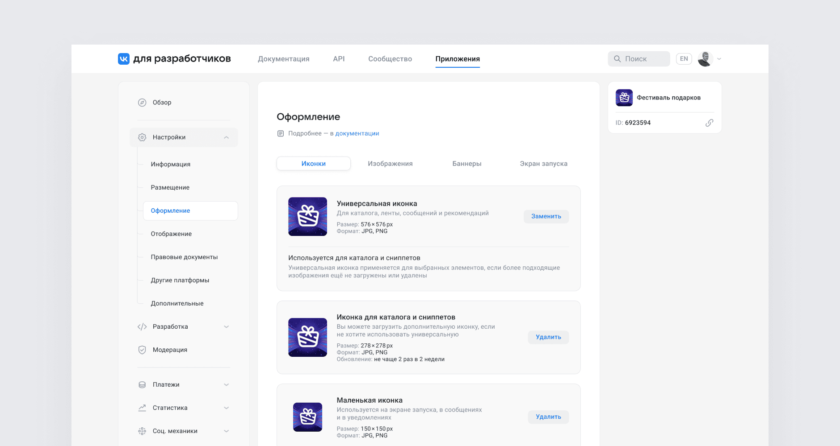Viewport: 840px width, 446px height.
Task: Click the Разработка code brackets icon
Action: pyautogui.click(x=142, y=327)
